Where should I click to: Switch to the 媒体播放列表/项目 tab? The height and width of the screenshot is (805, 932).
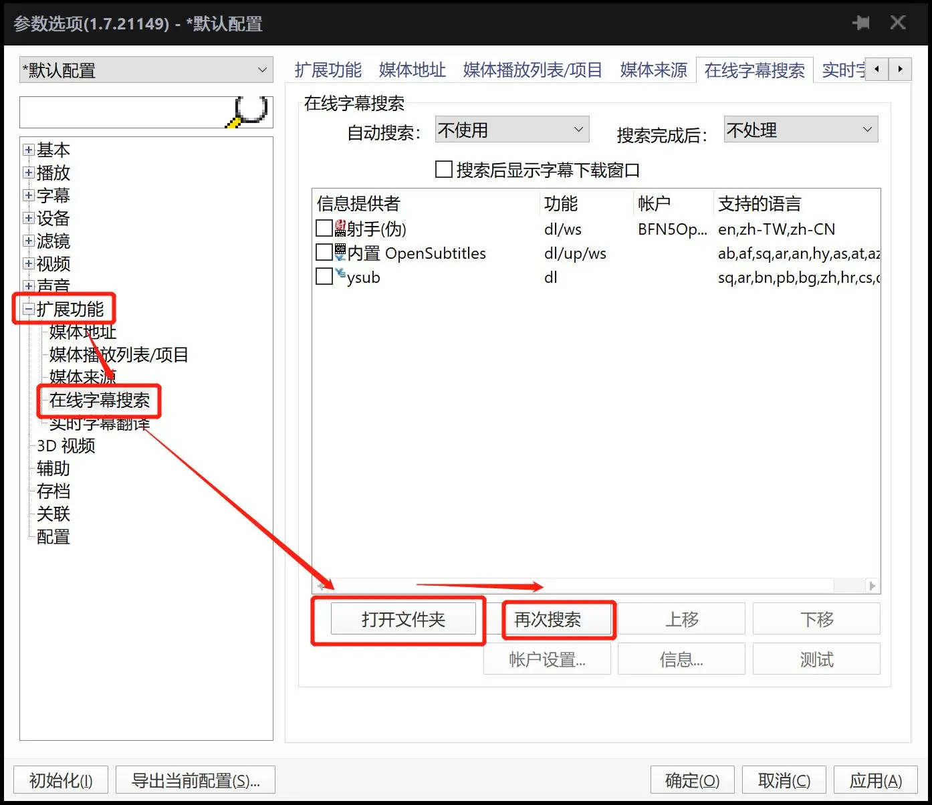pyautogui.click(x=532, y=70)
